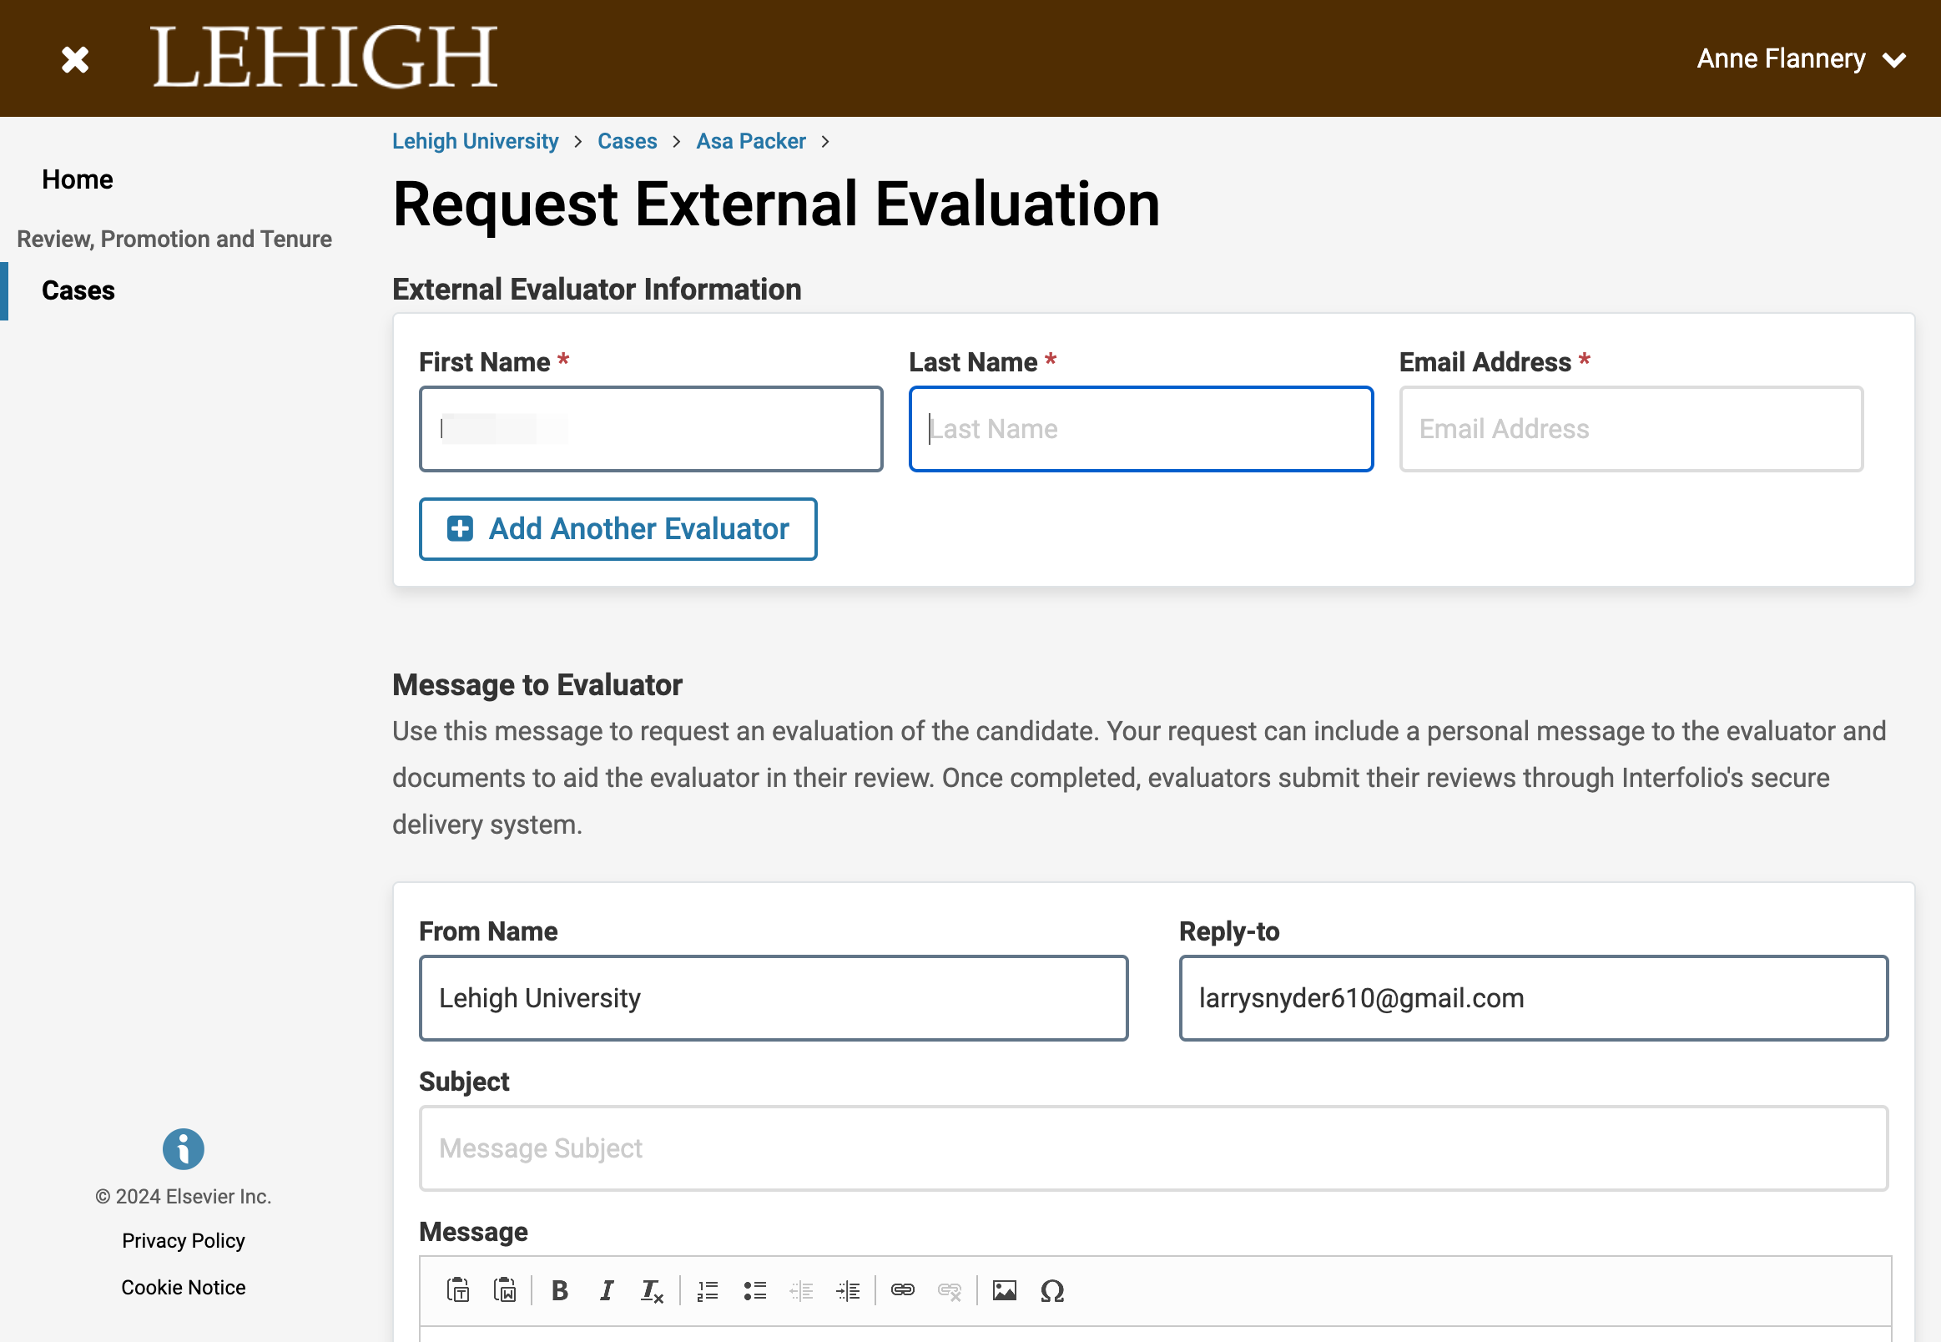Open the Asa Packer breadcrumb link
1941x1342 pixels.
(x=751, y=141)
